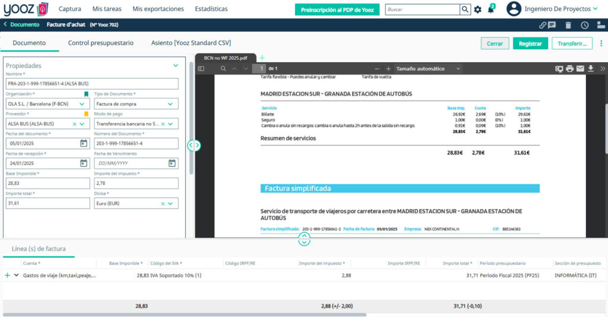Go to next PDF page
The width and height of the screenshot is (608, 317).
[x=246, y=69]
